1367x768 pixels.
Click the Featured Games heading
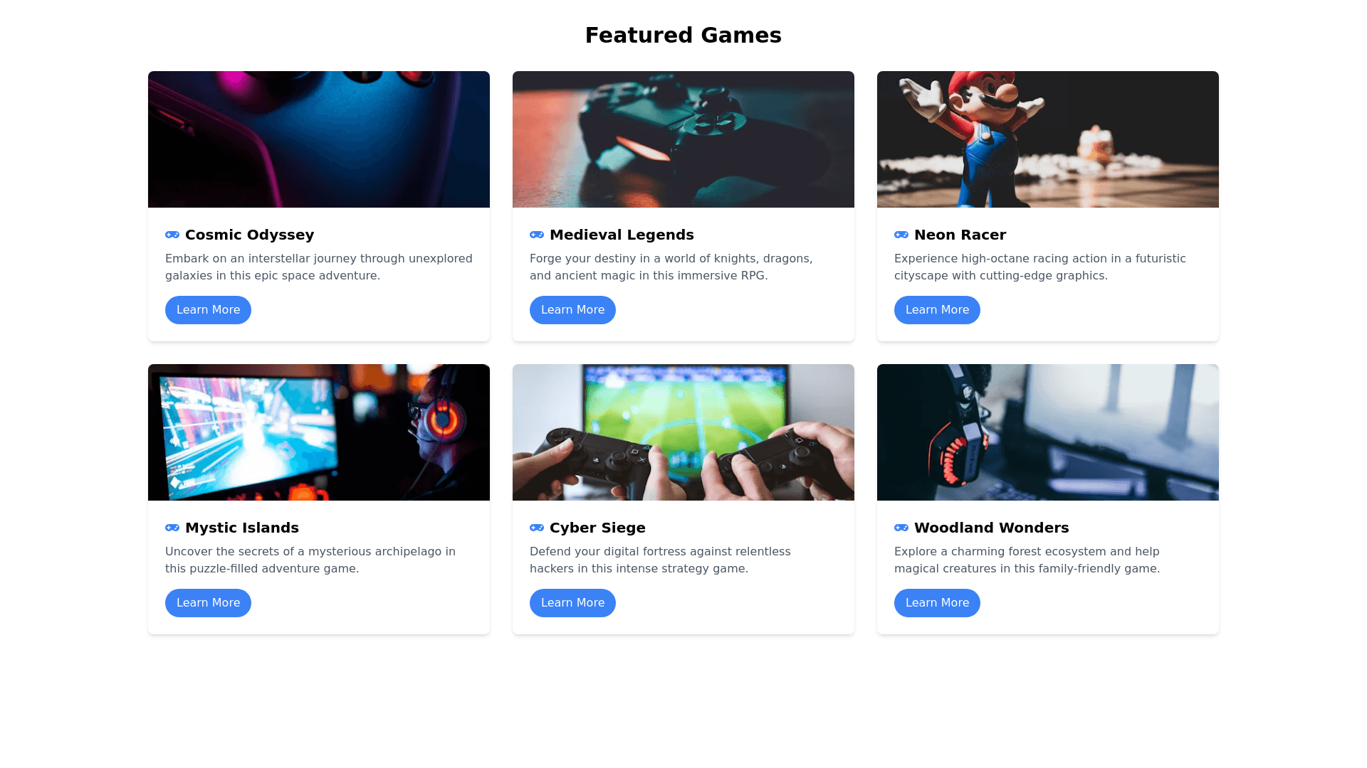(683, 35)
